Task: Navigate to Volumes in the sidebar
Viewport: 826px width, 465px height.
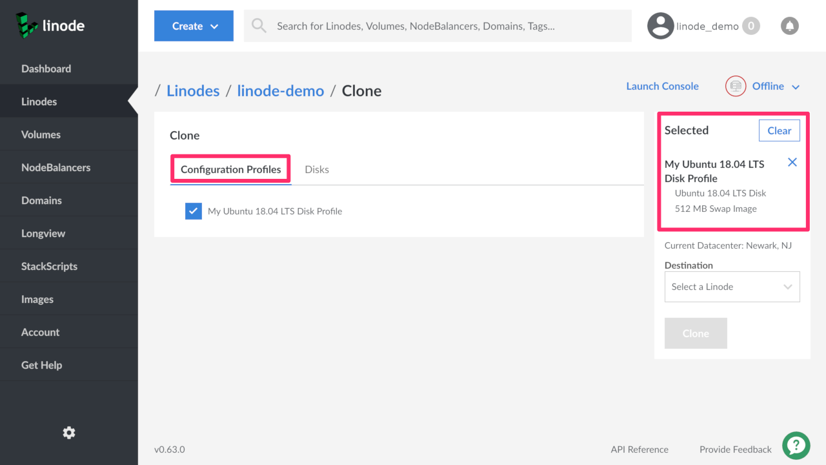Action: click(41, 134)
